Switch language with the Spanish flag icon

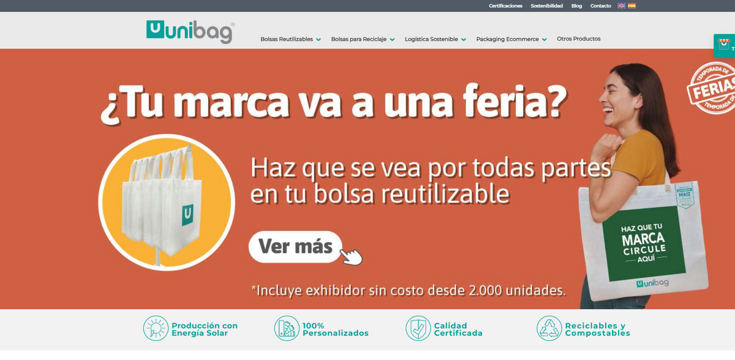point(631,6)
